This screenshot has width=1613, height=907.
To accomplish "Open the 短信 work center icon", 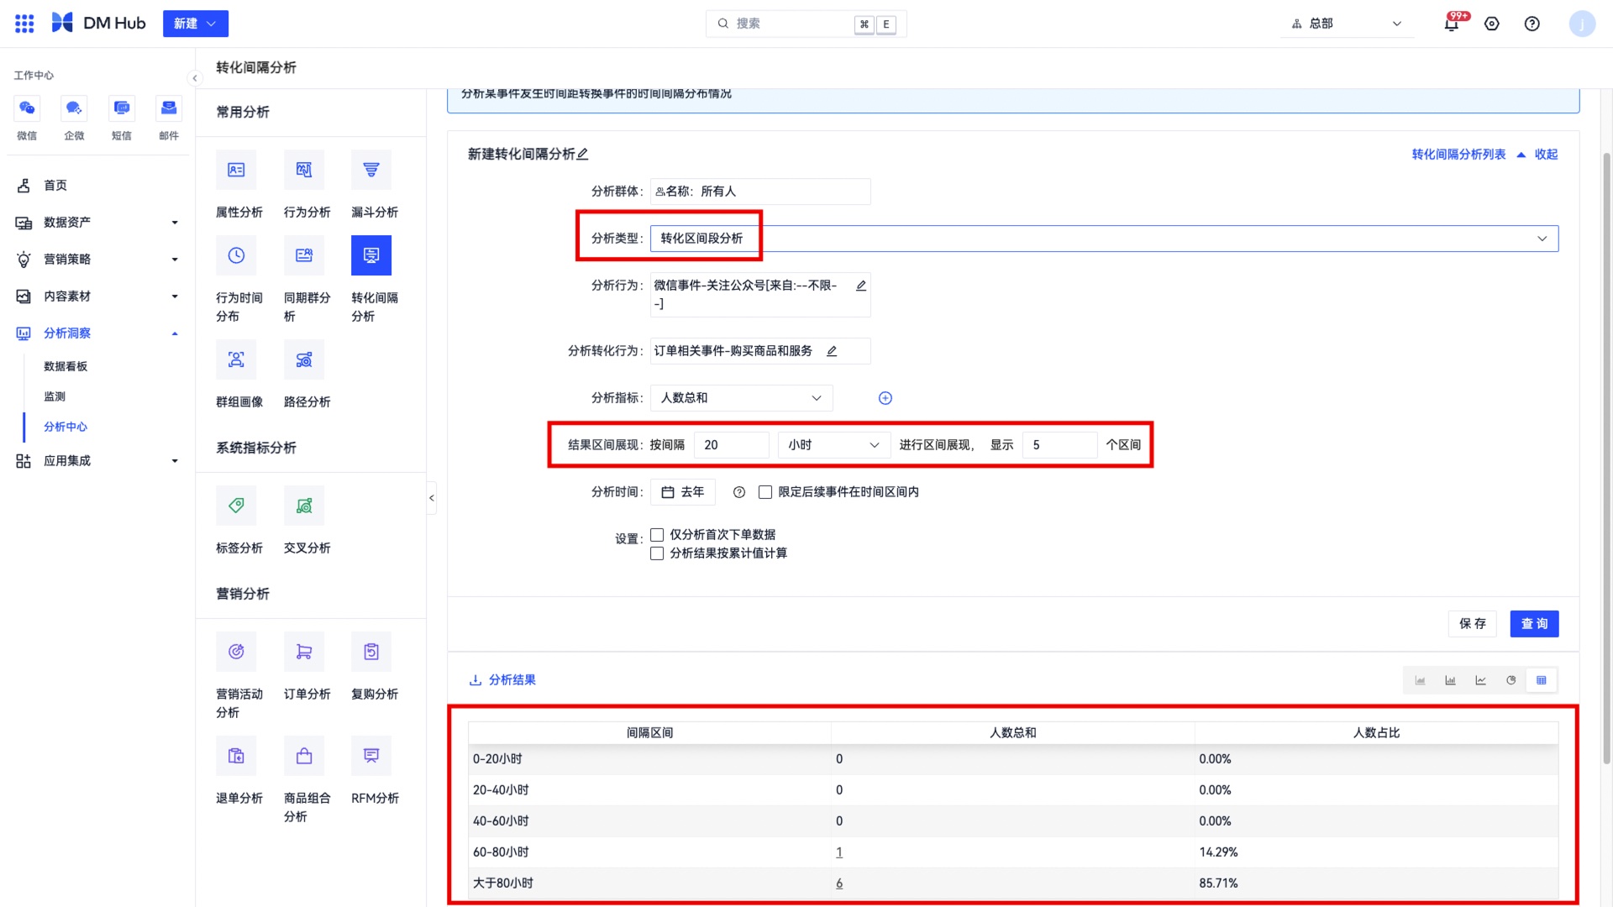I will coord(122,107).
